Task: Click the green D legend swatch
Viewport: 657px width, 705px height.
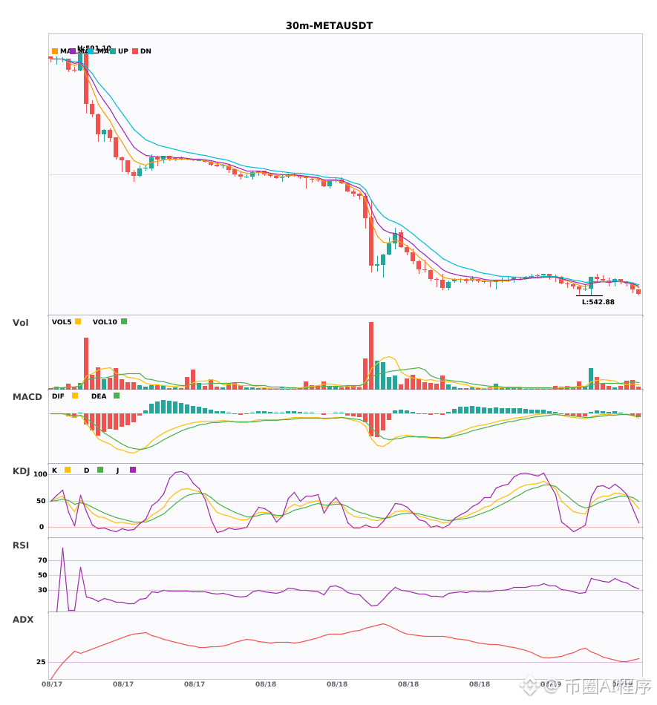Action: point(100,470)
